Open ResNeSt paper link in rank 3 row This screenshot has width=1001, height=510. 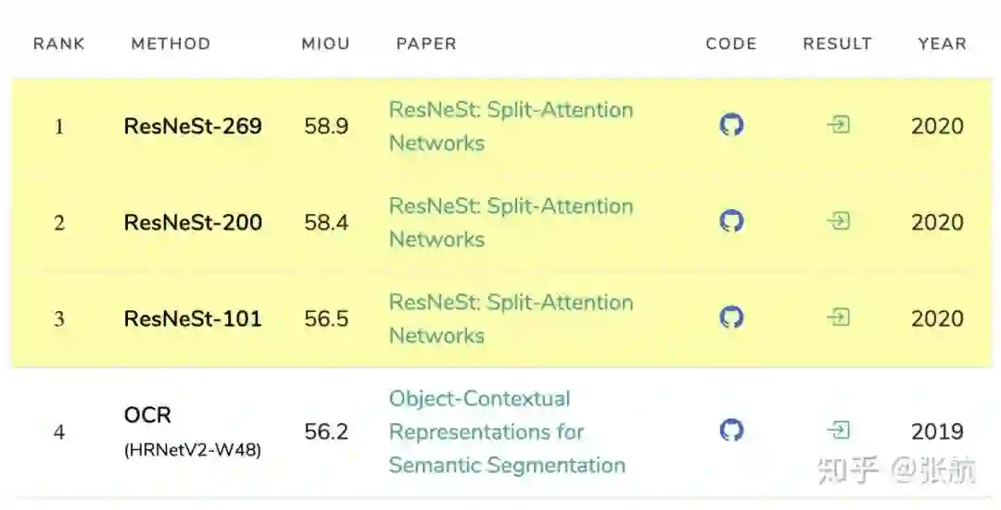tap(511, 318)
